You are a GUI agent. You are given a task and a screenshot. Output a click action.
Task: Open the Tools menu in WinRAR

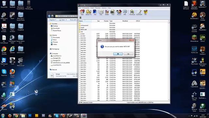tap(92, 8)
